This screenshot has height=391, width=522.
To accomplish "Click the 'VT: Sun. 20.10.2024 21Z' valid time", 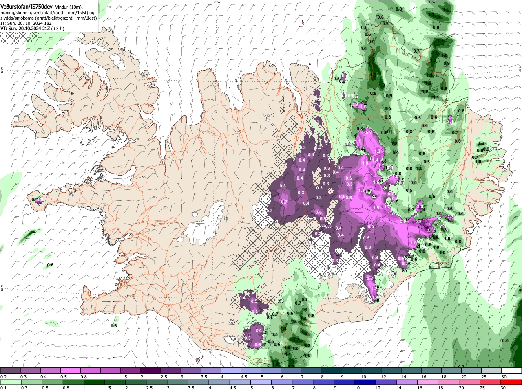I will point(25,29).
